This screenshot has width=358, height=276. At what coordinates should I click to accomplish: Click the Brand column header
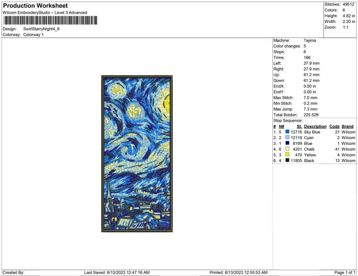347,126
